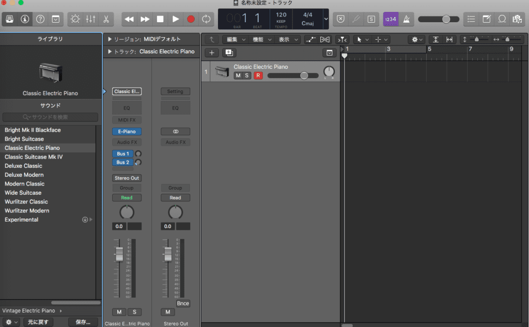Start recording with the red Record button
The image size is (529, 327).
click(191, 19)
